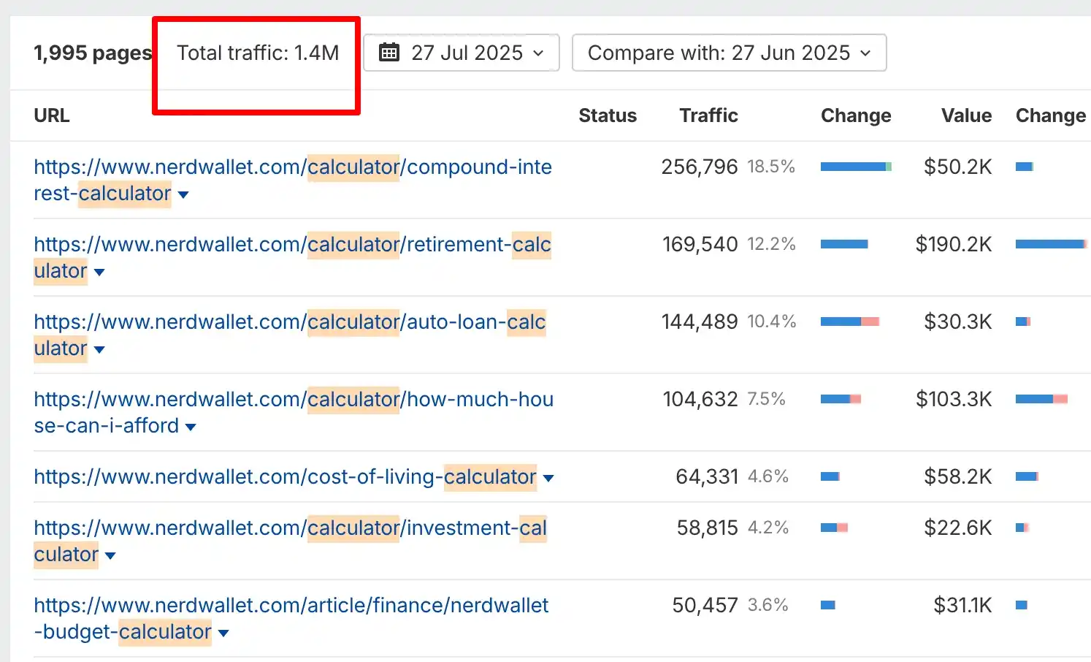
Task: Click traffic change bar for compound-interest row
Action: [856, 167]
